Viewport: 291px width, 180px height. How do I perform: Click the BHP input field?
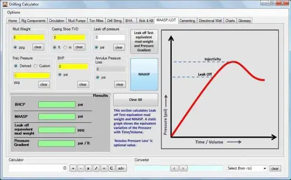click(x=73, y=66)
